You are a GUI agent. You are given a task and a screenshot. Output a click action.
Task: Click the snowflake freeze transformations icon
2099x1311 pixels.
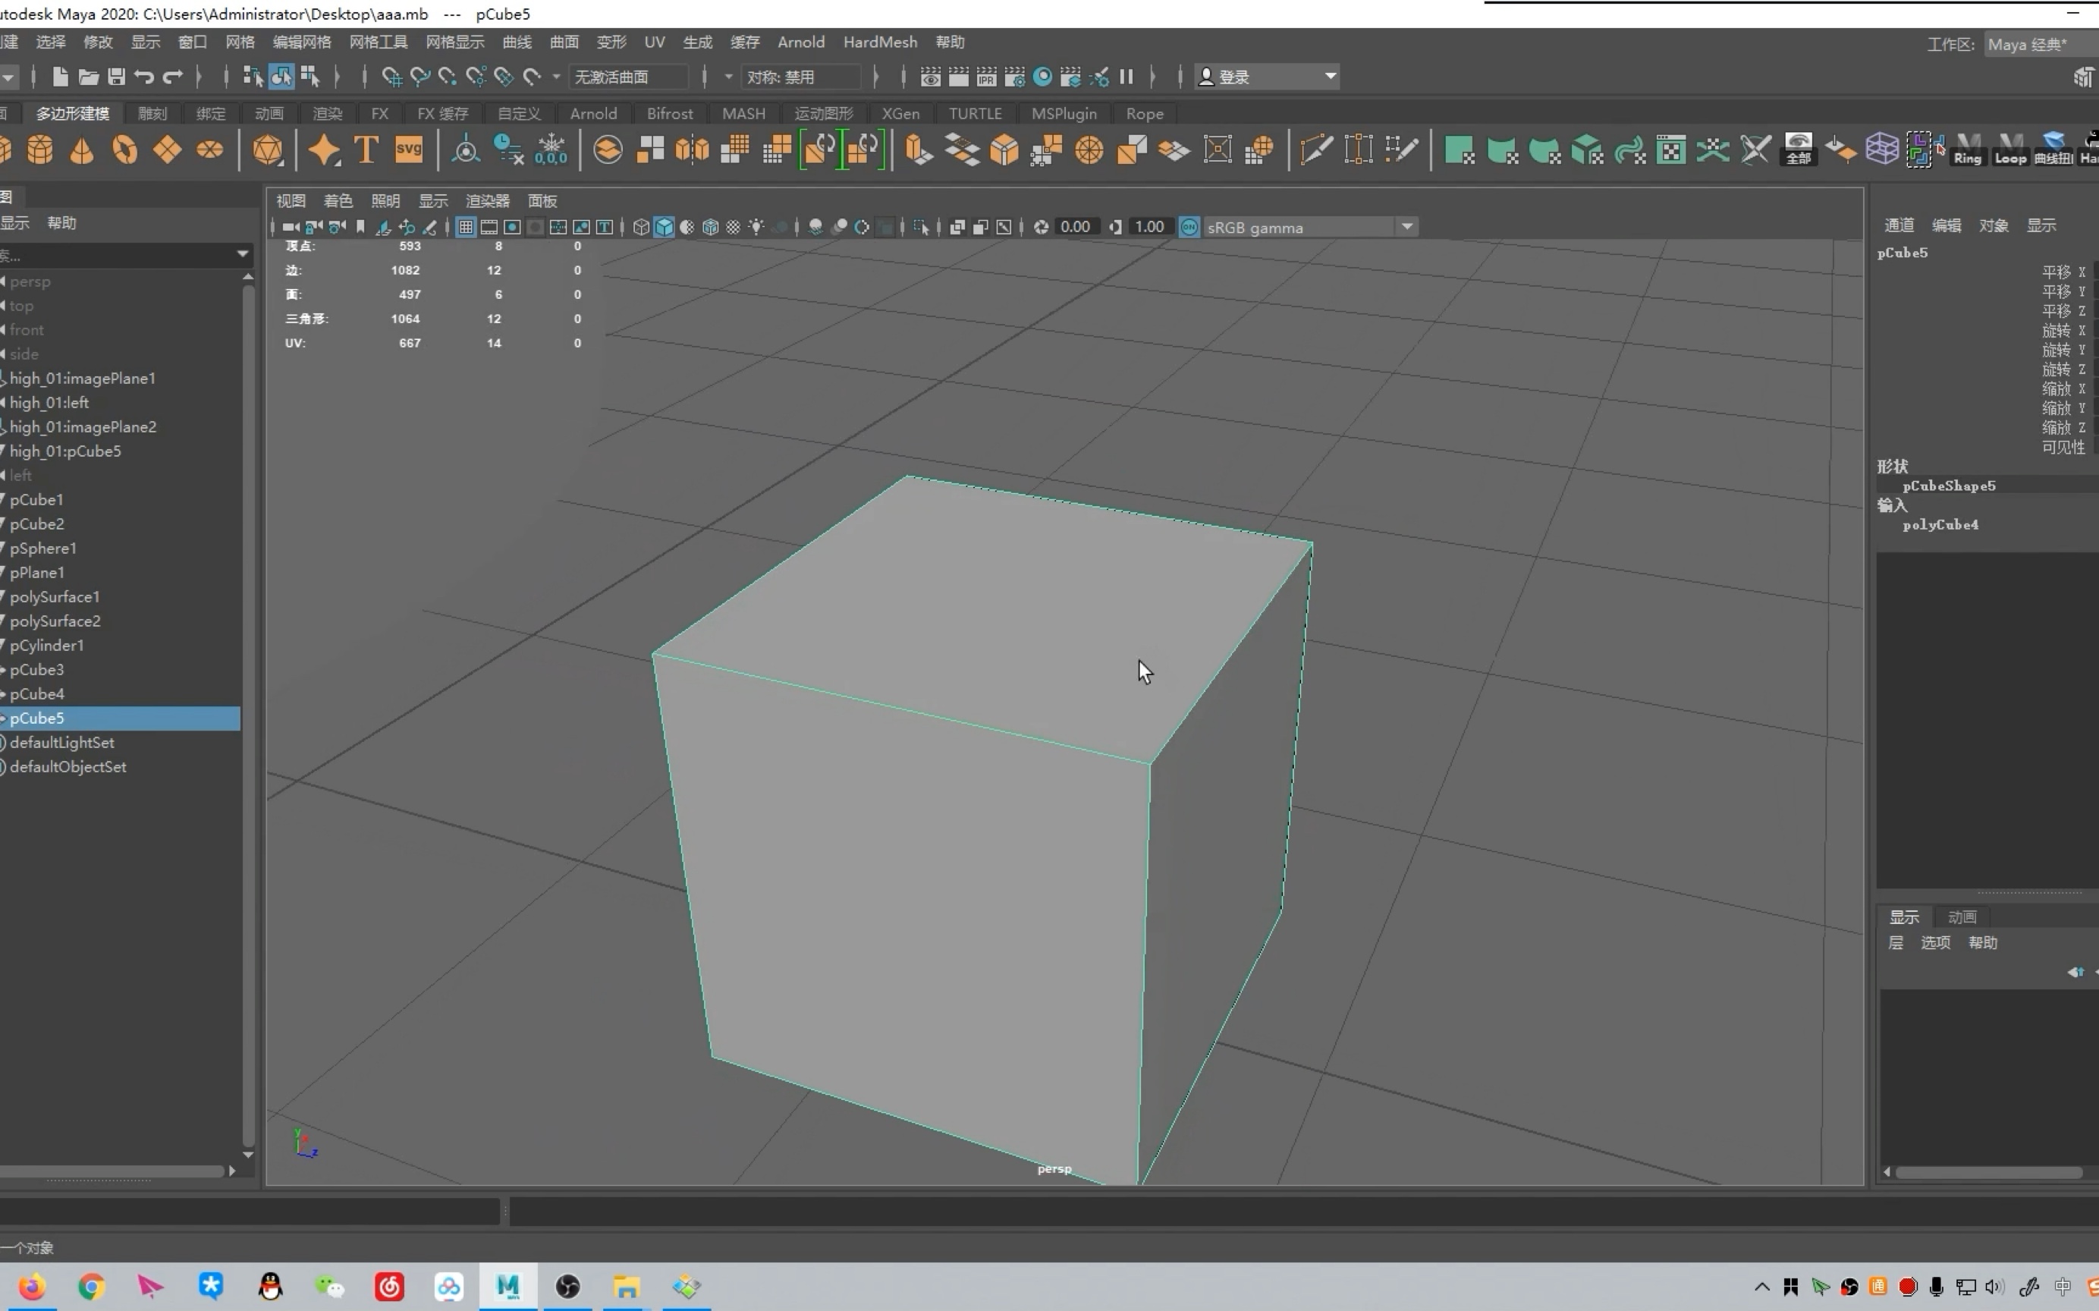point(552,149)
